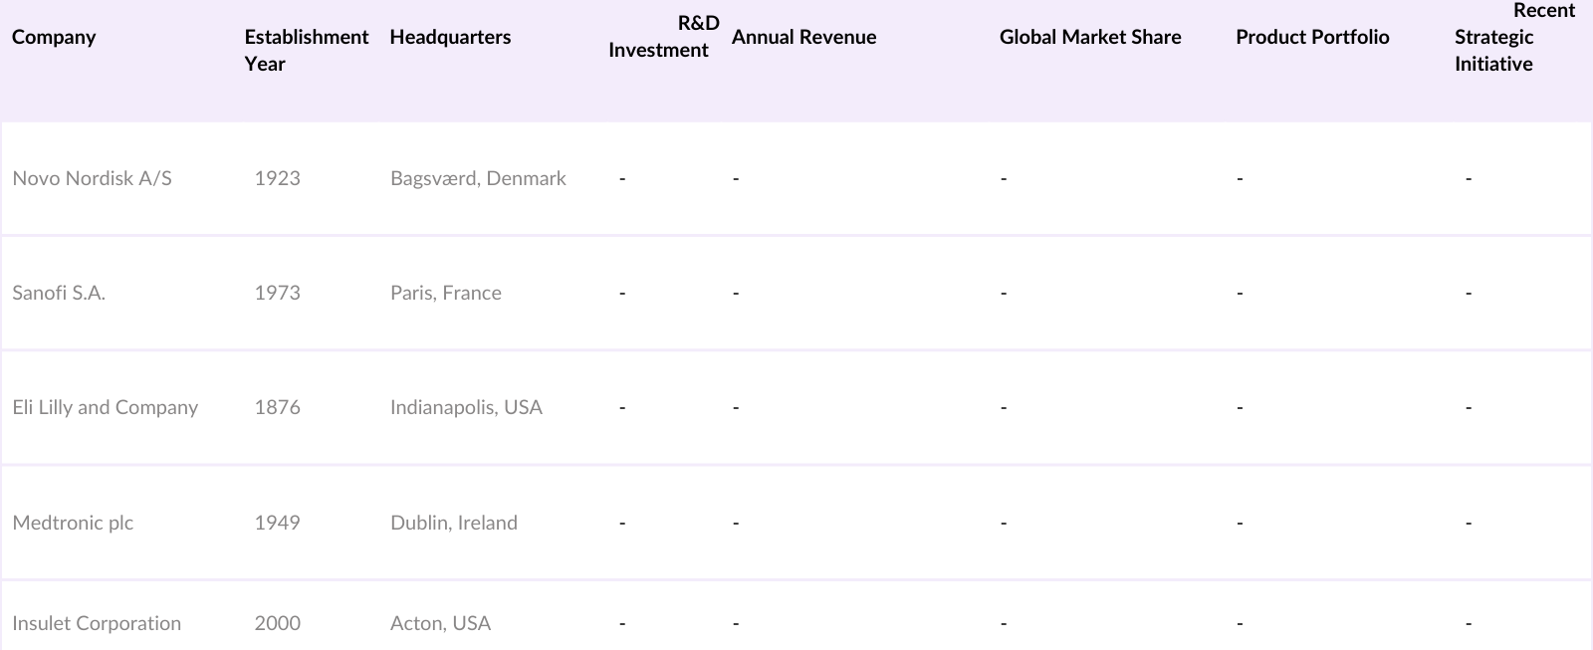Image resolution: width=1593 pixels, height=650 pixels.
Task: Click the Annual Revenue column header
Action: tap(803, 37)
